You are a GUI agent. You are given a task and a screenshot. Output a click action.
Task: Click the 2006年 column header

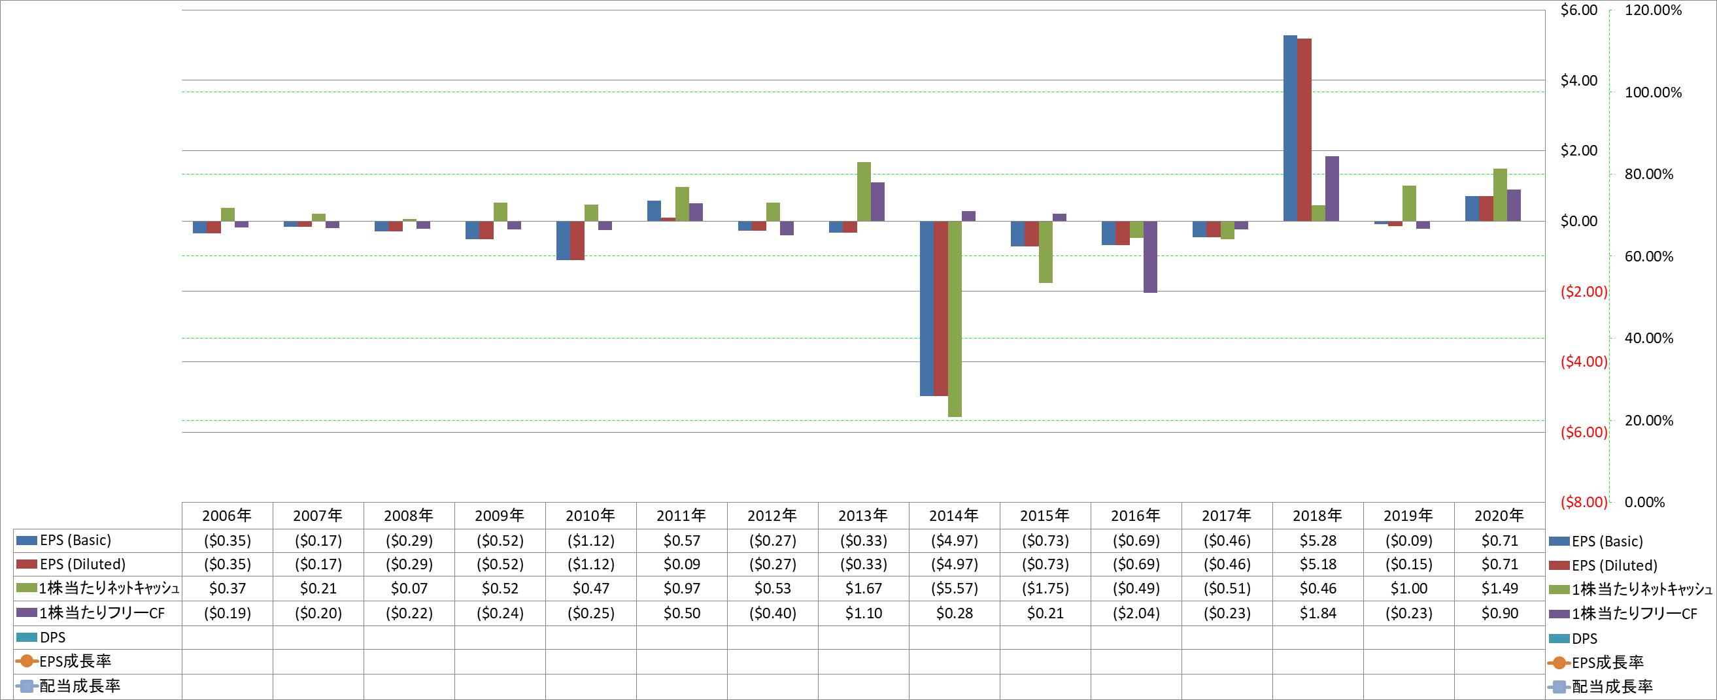click(x=228, y=516)
